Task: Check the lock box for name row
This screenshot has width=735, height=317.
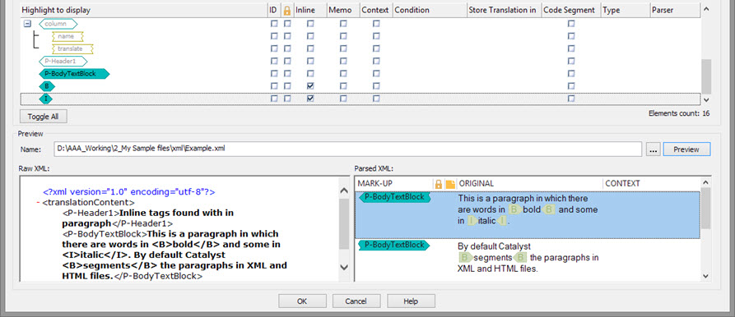Action: tap(287, 36)
